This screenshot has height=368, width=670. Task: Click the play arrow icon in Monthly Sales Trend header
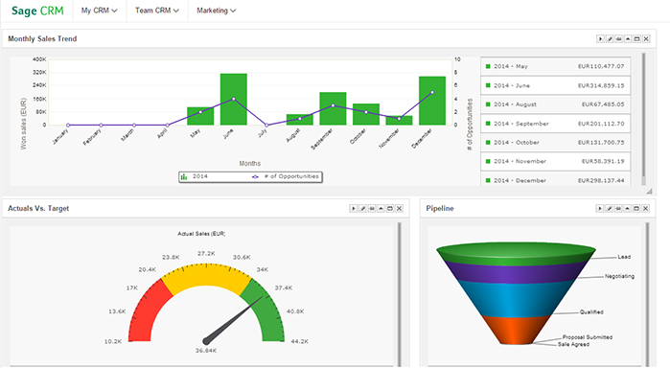click(x=600, y=39)
